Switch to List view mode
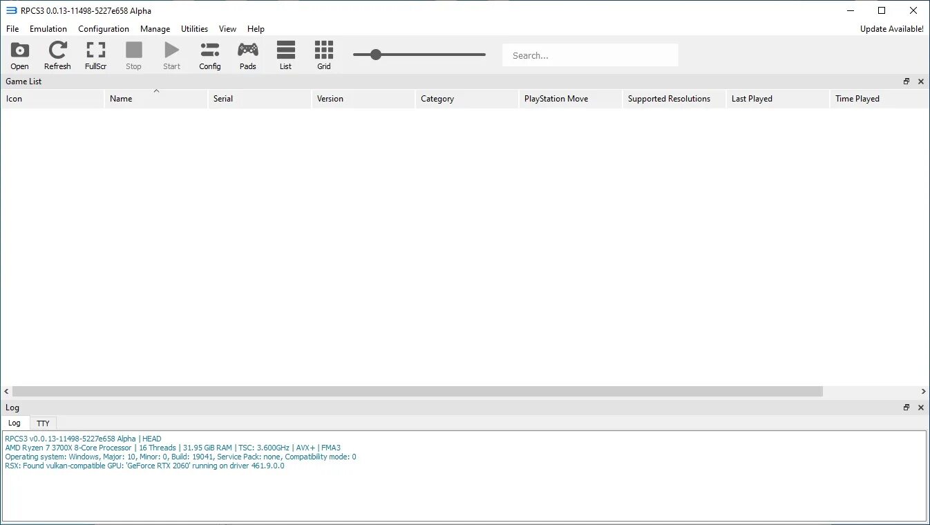The height and width of the screenshot is (525, 930). (x=285, y=55)
